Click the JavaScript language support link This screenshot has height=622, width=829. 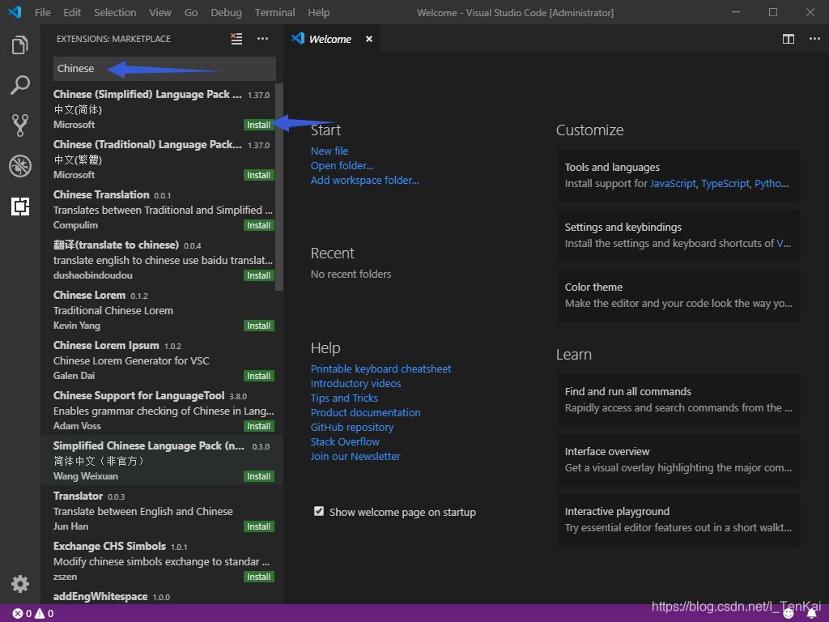coord(673,184)
